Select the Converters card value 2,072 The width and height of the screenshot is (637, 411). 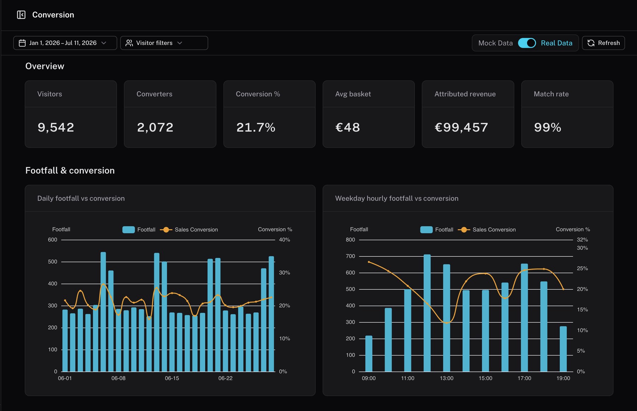pyautogui.click(x=155, y=127)
